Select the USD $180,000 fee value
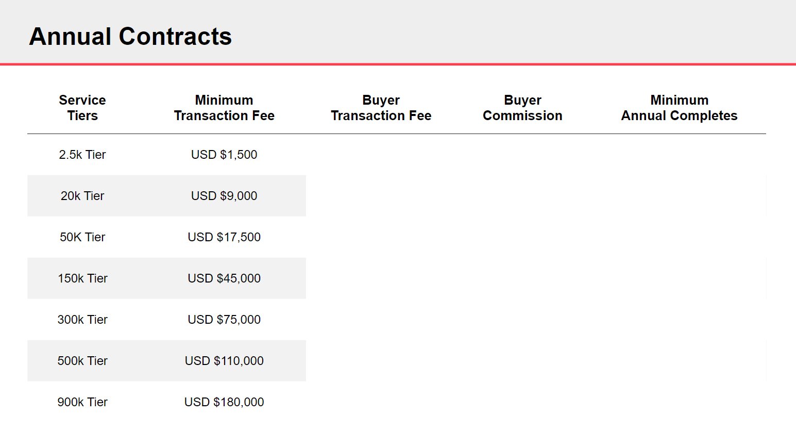796x448 pixels. coord(224,402)
